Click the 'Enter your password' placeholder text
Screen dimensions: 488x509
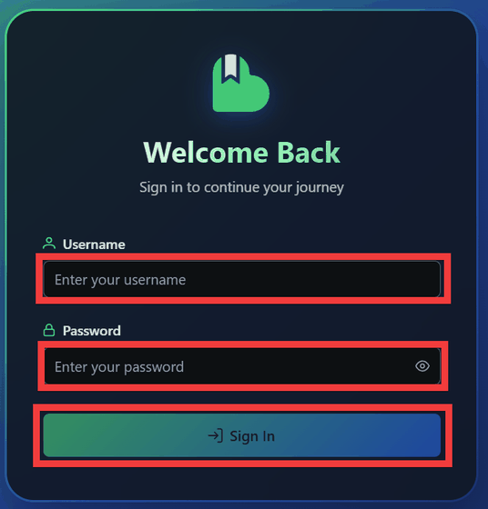coord(119,367)
